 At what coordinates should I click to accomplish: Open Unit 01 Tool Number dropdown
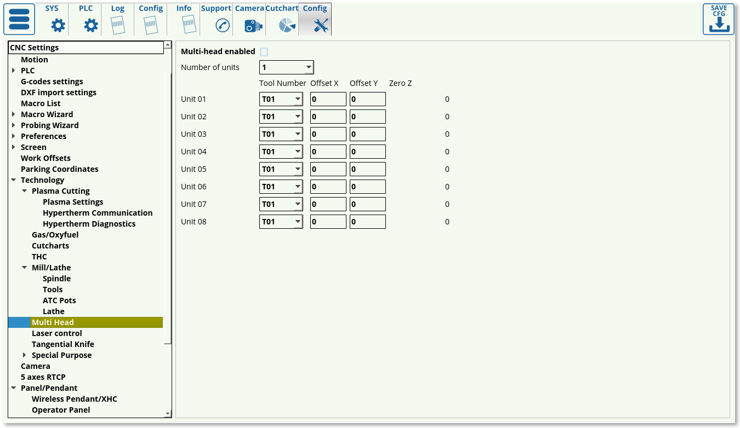(281, 99)
